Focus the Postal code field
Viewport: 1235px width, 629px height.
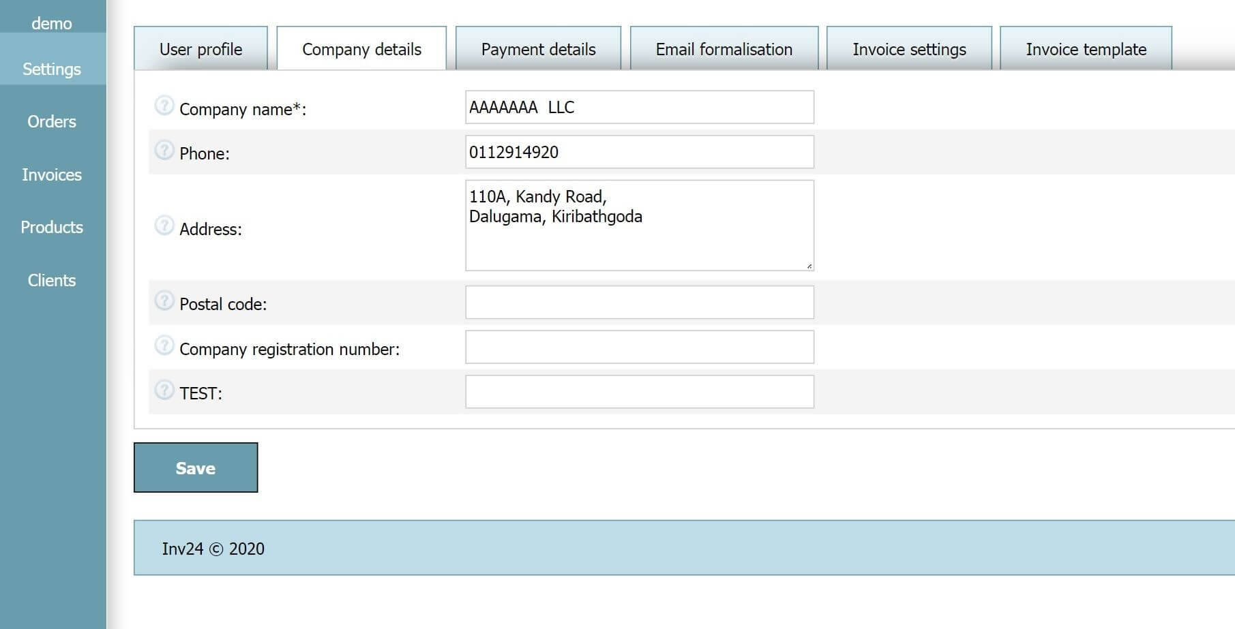click(x=640, y=303)
